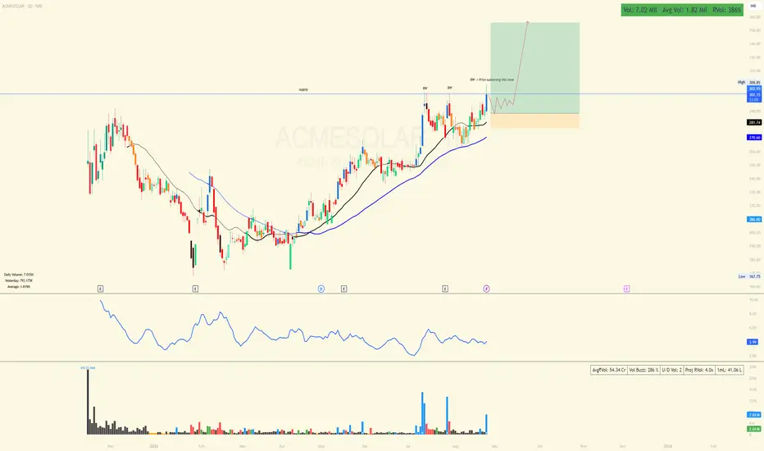
Task: Click the blue 302.95 last price tag
Action: point(754,89)
